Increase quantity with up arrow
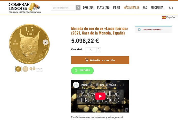Viewport: 178px width, 120px height. (x=99, y=49)
